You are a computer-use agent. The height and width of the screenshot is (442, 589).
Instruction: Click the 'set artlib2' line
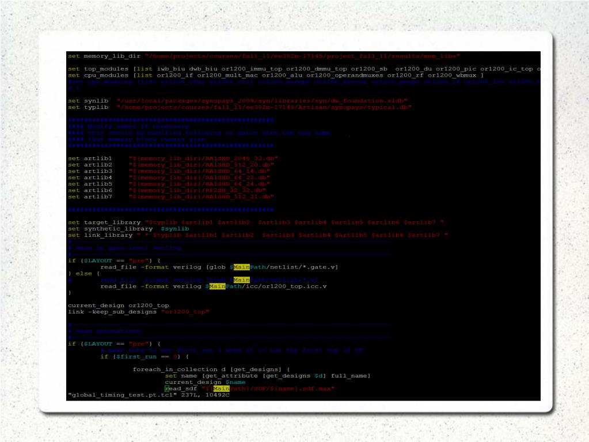click(170, 165)
